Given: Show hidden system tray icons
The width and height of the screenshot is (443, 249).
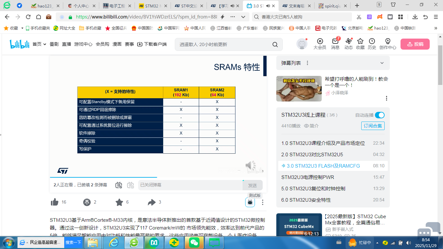Looking at the screenshot, I should pyautogui.click(x=377, y=243).
